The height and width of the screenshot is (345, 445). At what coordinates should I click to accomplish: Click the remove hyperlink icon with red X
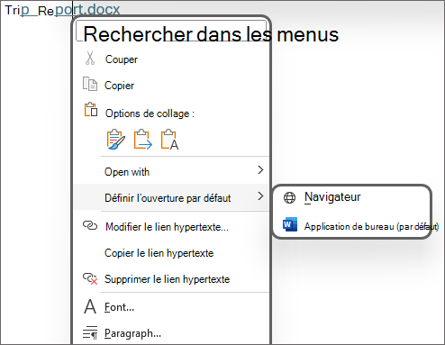point(90,278)
